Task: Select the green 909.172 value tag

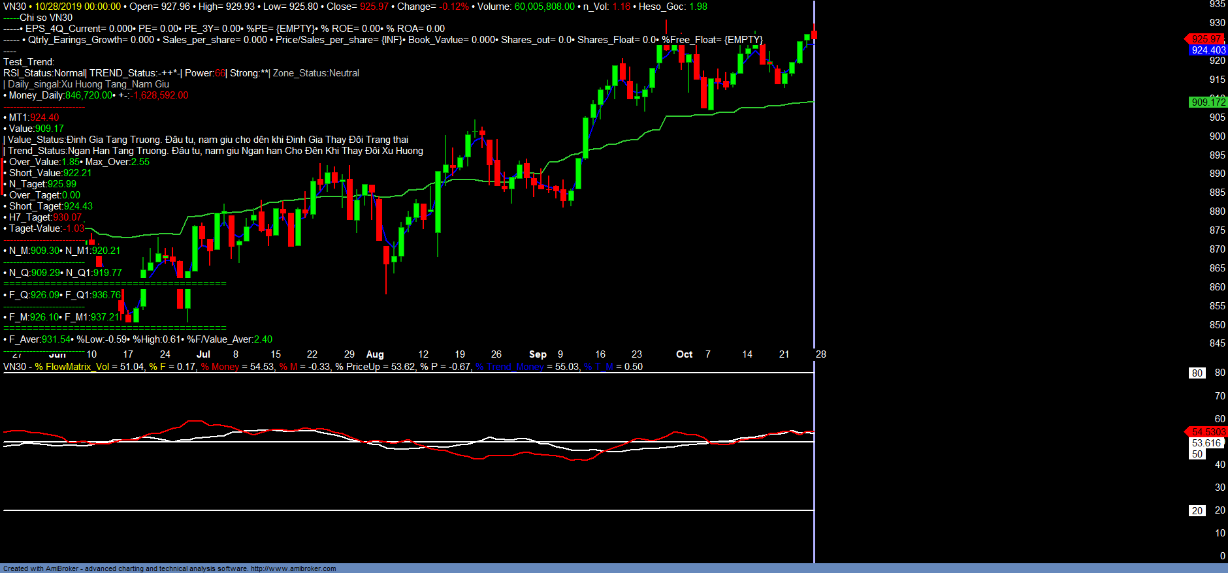Action: point(1208,102)
